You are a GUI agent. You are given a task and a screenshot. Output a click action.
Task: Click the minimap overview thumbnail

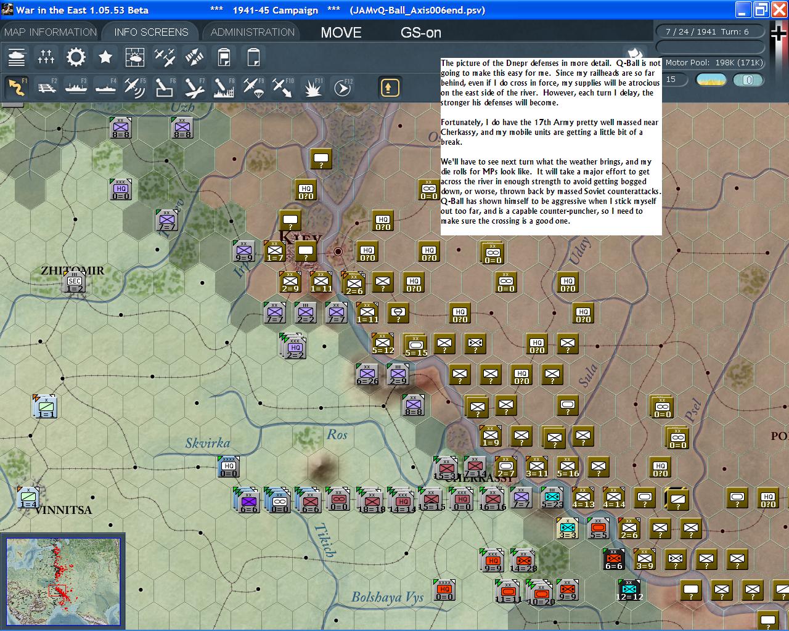63,581
